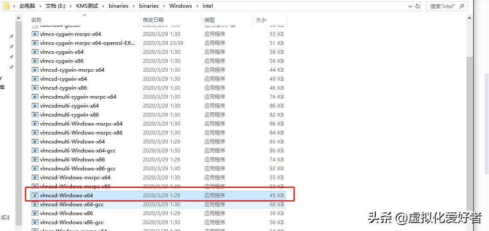This screenshot has height=231, width=489.
Task: Click the 92 KB size cell
Action: click(277, 169)
